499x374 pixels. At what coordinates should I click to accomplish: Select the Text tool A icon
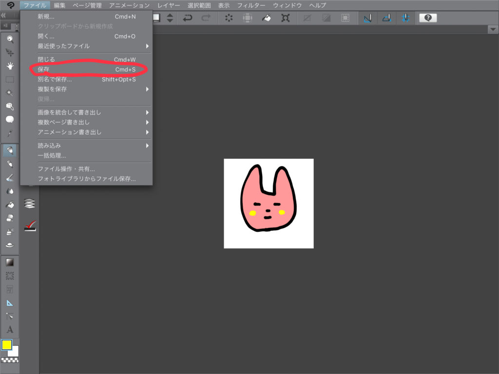point(10,330)
